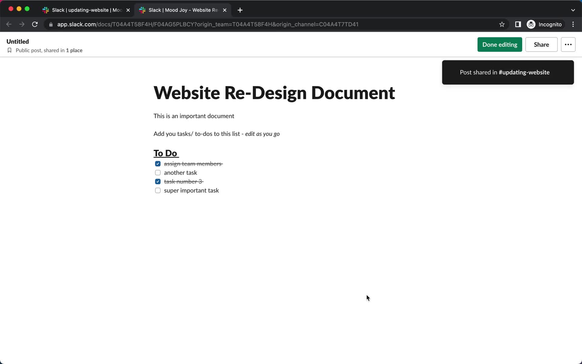
Task: Switch to the Mood Joy Website Re-Design tab
Action: (183, 10)
